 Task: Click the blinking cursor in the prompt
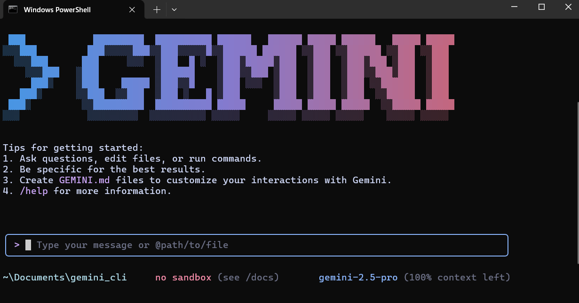click(28, 245)
